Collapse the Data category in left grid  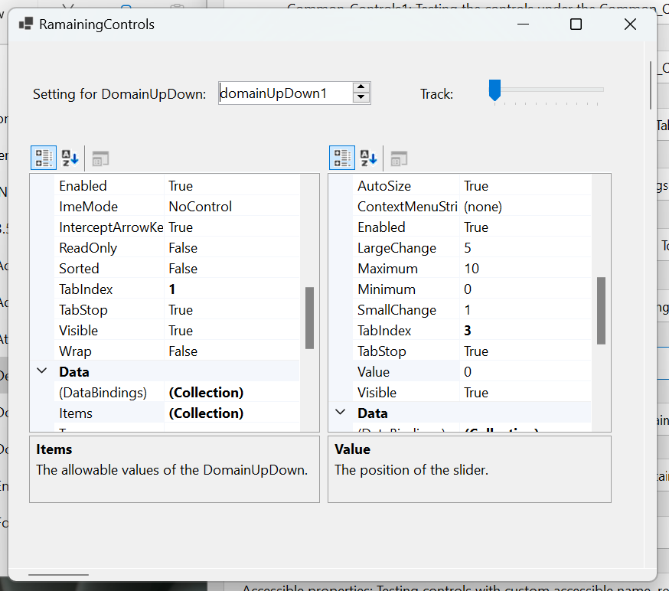pos(41,371)
